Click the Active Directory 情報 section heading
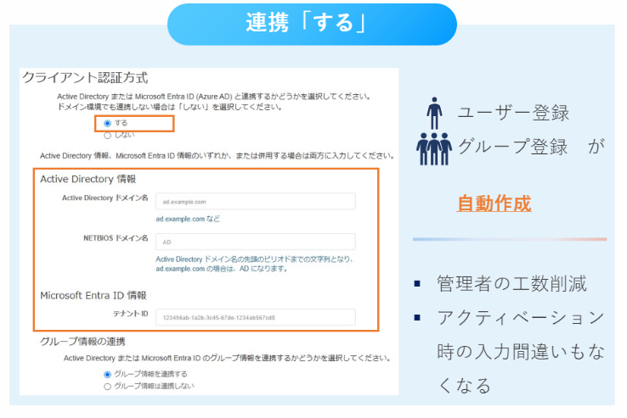This screenshot has height=418, width=627. [x=88, y=180]
